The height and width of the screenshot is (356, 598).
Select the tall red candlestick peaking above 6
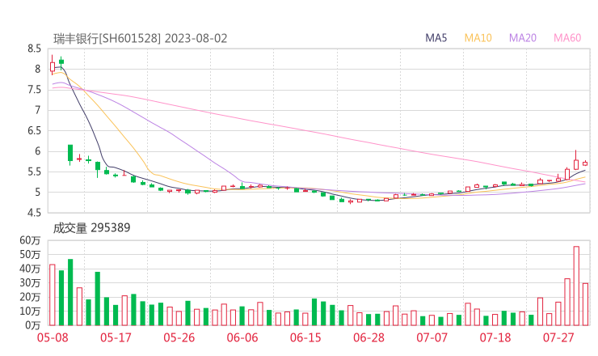(x=576, y=160)
